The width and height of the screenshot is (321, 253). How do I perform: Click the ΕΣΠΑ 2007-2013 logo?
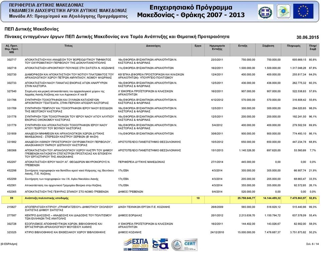pyautogui.click(x=136, y=244)
